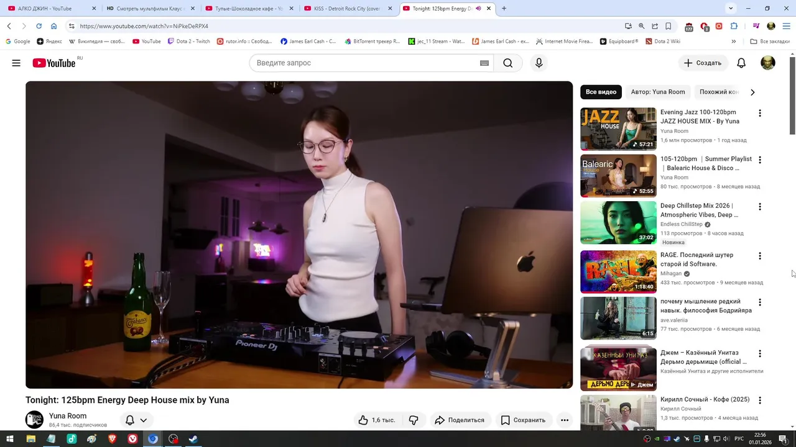Open the tab search dropdown arrow
Viewport: 796px width, 447px height.
pyautogui.click(x=731, y=9)
